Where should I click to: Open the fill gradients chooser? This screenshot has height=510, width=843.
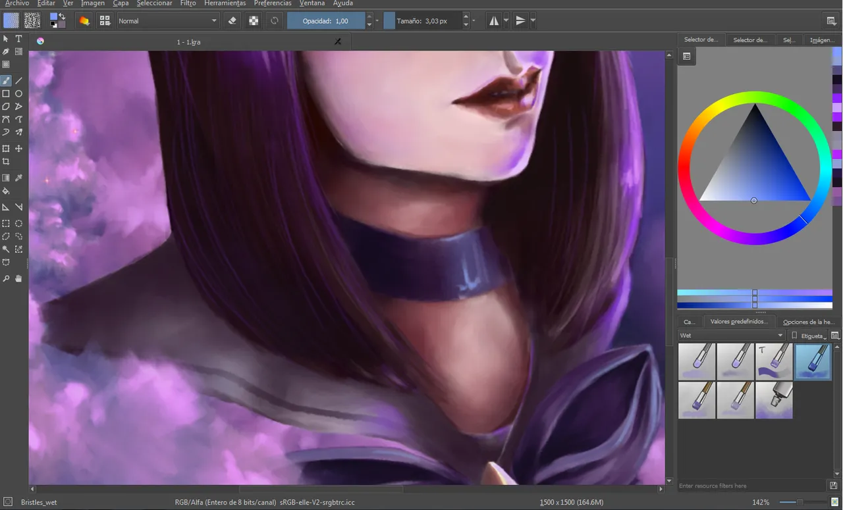pos(11,20)
